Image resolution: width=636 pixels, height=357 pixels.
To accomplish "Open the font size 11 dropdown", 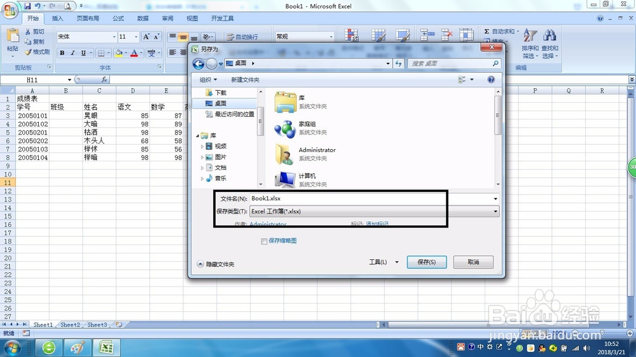I will pos(136,37).
